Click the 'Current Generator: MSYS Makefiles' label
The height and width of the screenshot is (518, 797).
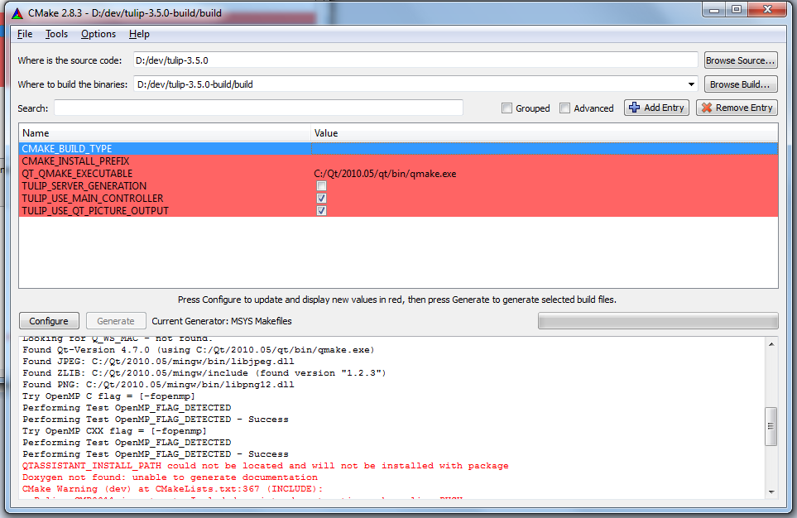[x=222, y=321]
